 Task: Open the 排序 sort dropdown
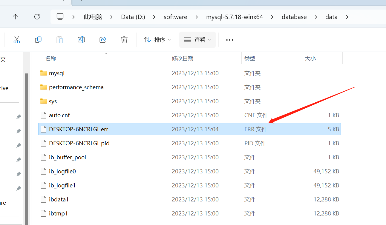coord(157,40)
